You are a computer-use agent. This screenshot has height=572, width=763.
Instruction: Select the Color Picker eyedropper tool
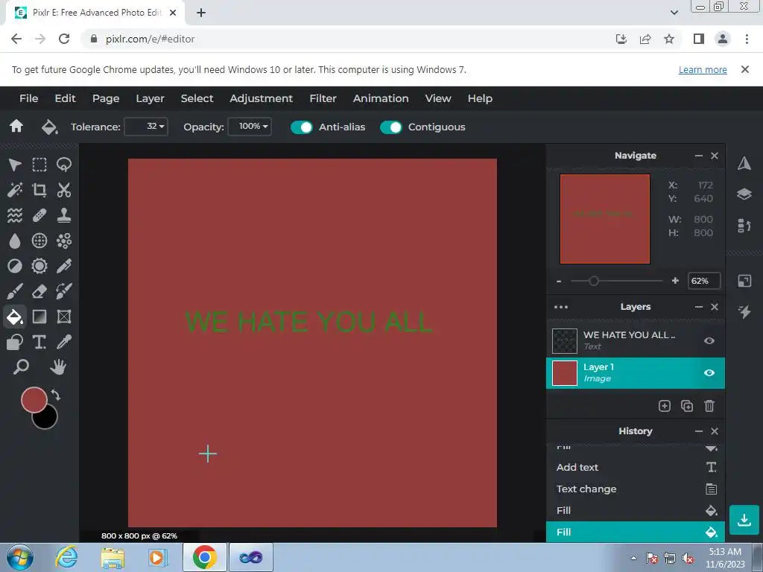64,342
